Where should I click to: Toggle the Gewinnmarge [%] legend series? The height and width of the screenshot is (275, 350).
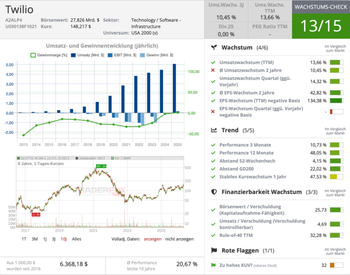coord(48,55)
